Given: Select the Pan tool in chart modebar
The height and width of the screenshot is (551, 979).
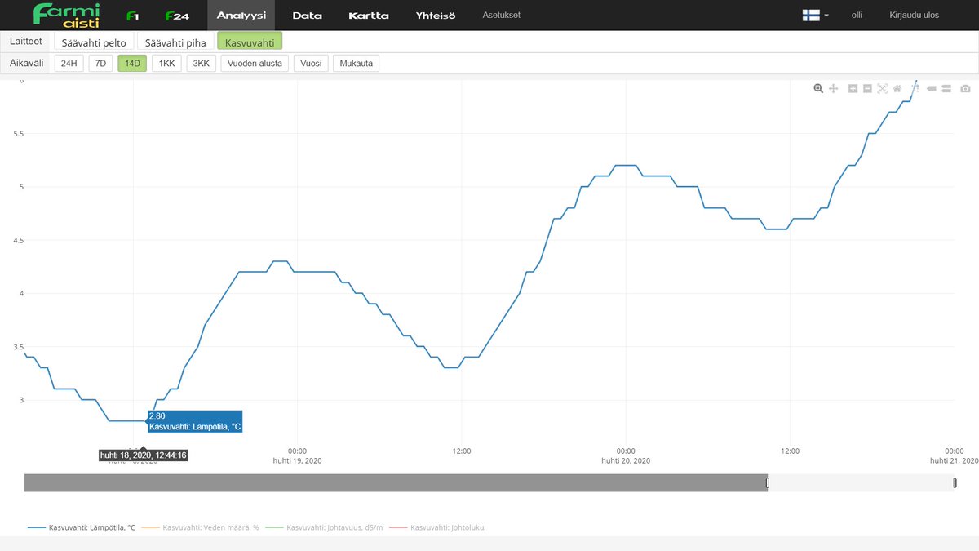Looking at the screenshot, I should (x=834, y=88).
